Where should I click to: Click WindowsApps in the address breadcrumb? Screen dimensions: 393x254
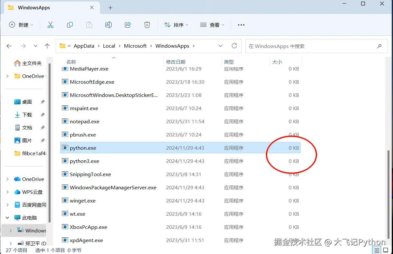point(172,46)
